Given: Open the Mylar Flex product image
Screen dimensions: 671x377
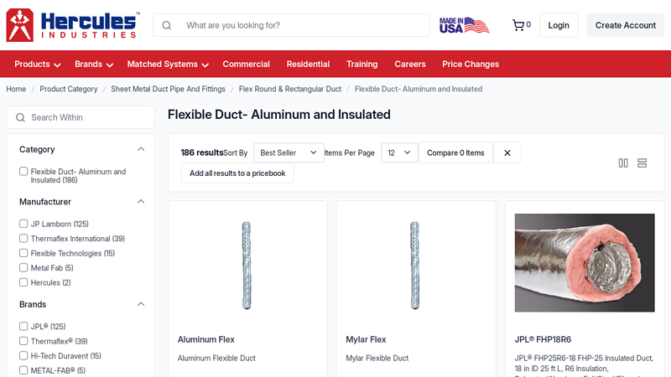Looking at the screenshot, I should click(414, 265).
